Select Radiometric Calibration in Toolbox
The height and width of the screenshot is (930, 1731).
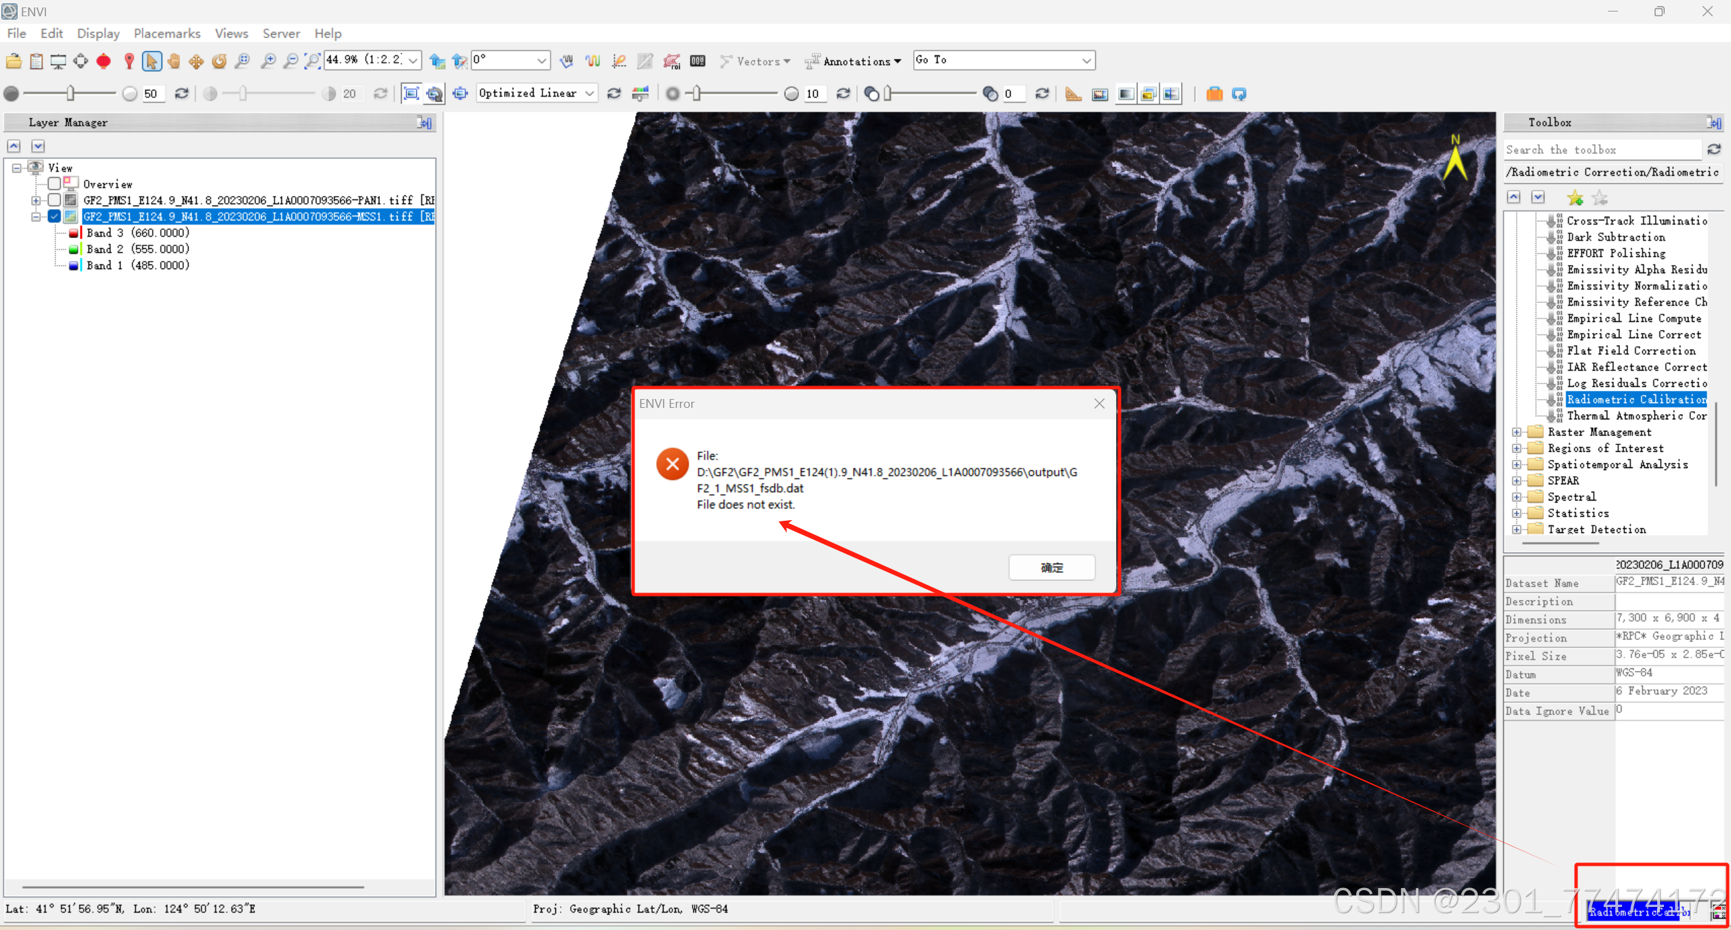click(x=1636, y=400)
